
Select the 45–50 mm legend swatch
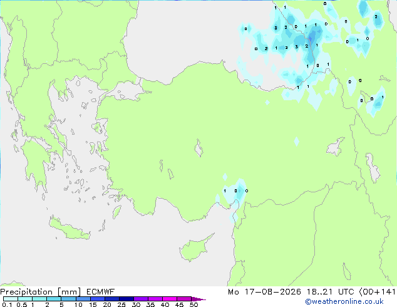tap(184, 299)
